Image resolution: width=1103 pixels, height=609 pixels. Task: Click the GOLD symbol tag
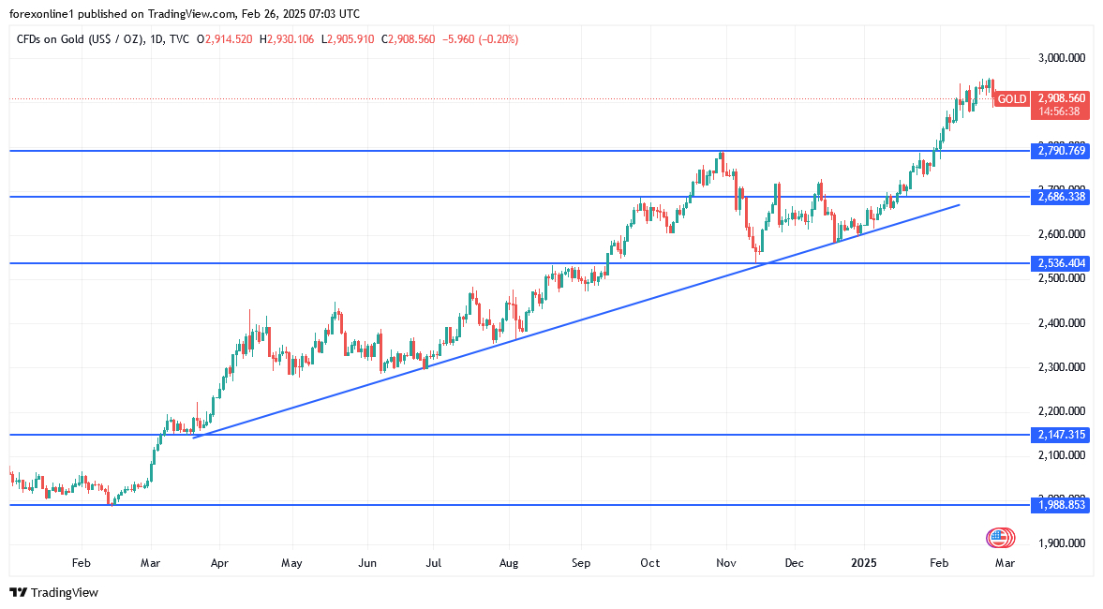point(1011,99)
